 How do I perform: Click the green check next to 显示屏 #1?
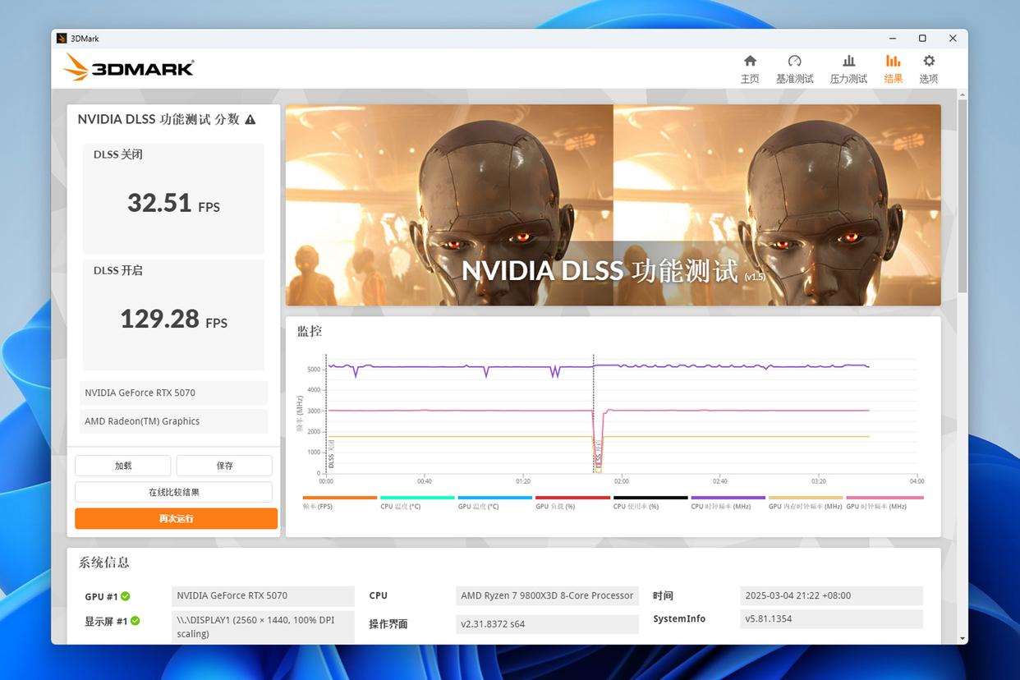(x=135, y=621)
